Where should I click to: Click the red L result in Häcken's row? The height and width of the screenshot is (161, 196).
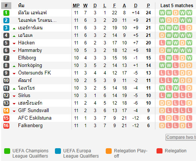pyautogui.click(x=162, y=43)
